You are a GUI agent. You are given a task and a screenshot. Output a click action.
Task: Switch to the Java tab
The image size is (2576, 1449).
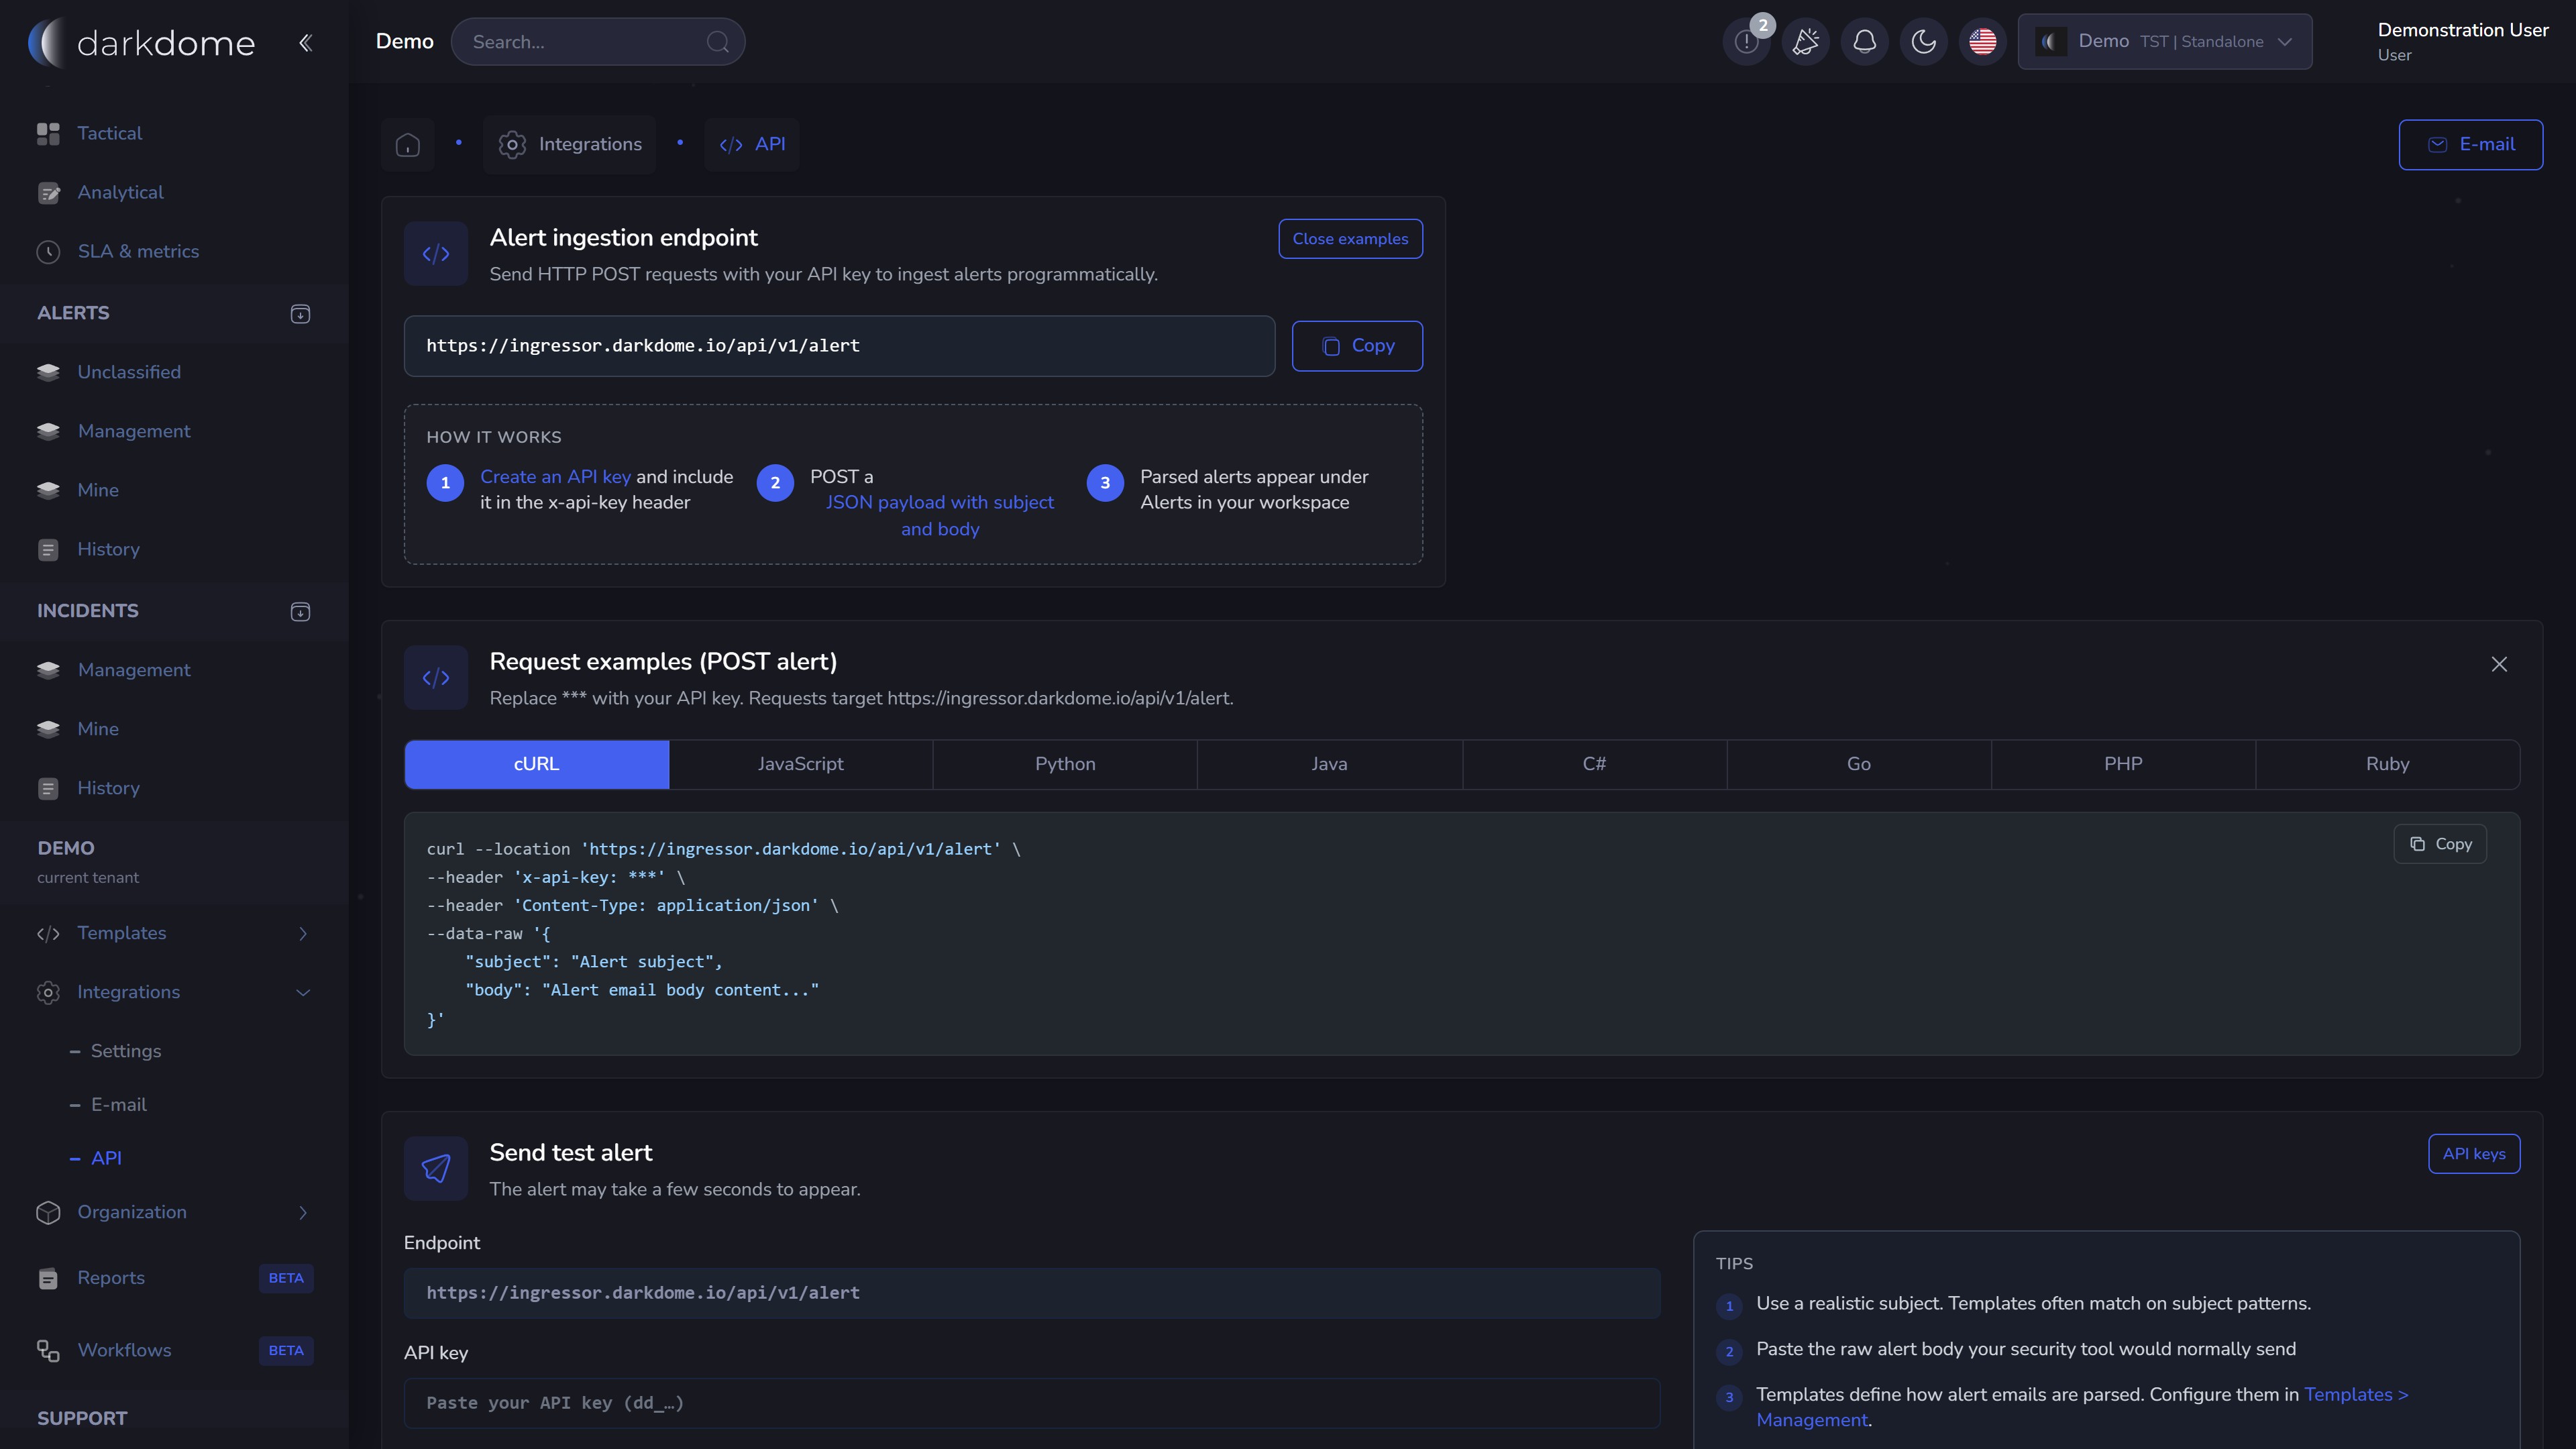1330,765
